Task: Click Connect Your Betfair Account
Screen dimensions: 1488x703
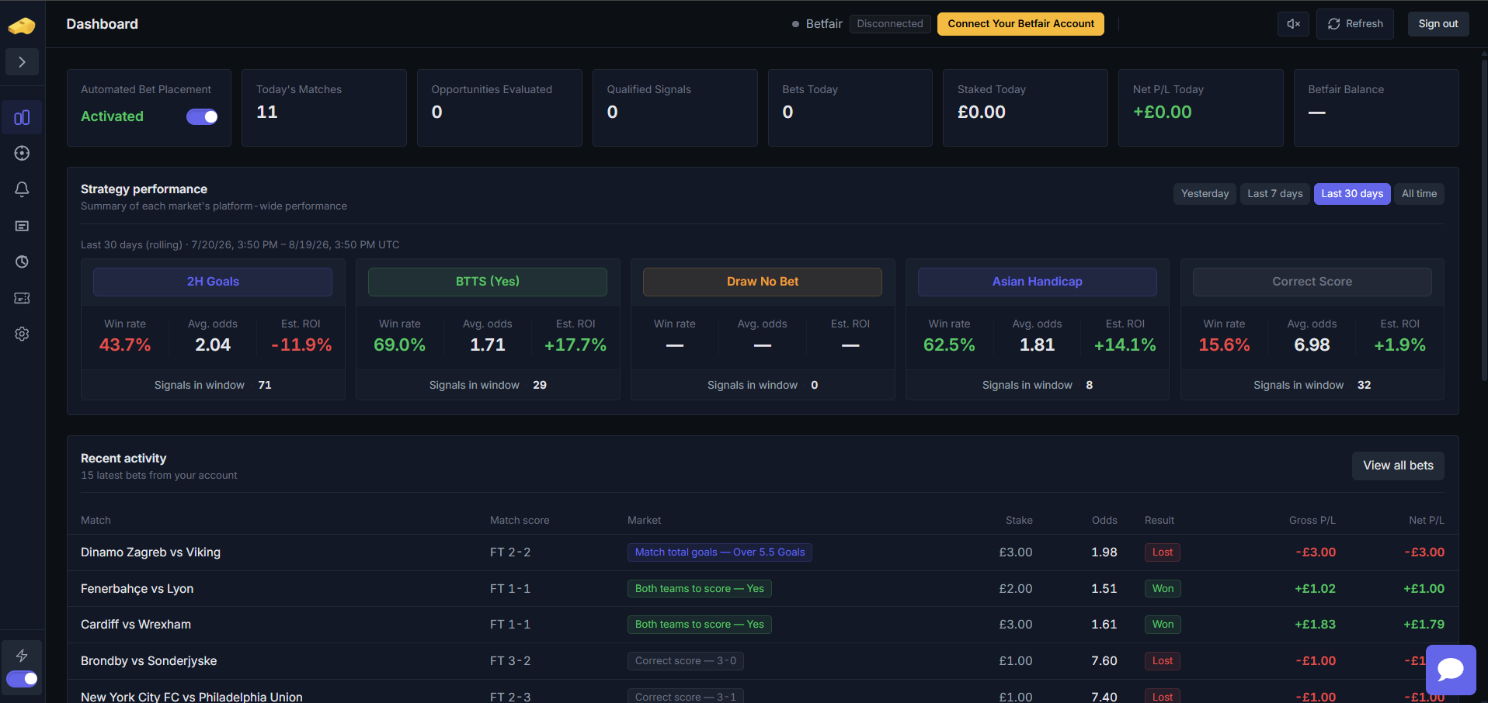Action: pyautogui.click(x=1020, y=24)
